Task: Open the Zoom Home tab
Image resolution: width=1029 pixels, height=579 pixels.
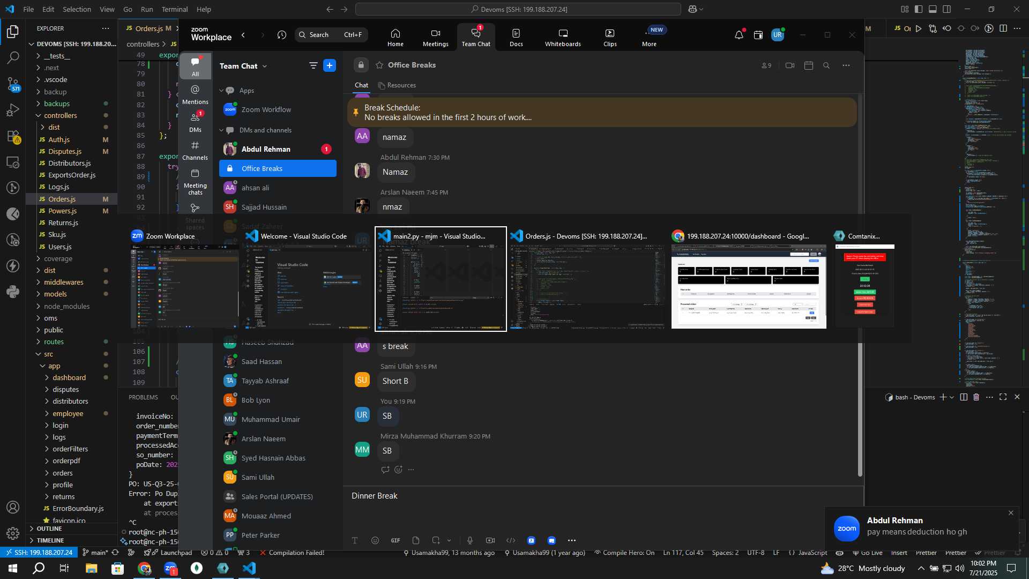Action: coord(396,37)
